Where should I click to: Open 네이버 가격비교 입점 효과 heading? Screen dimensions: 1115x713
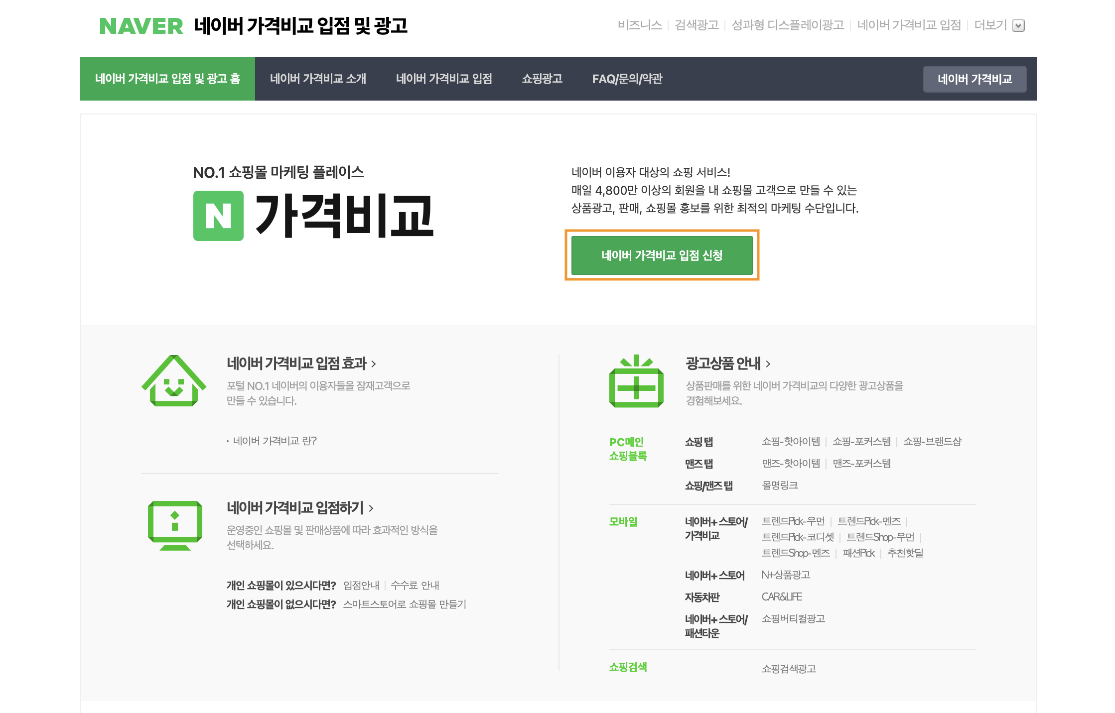(301, 363)
